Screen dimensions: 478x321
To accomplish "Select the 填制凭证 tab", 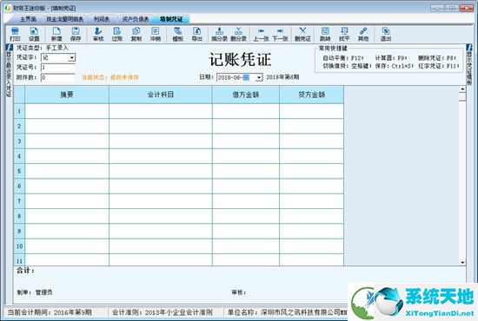I will (171, 19).
